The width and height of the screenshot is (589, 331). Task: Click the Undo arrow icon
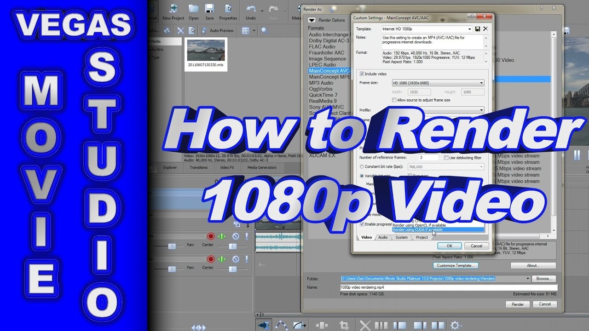click(251, 8)
